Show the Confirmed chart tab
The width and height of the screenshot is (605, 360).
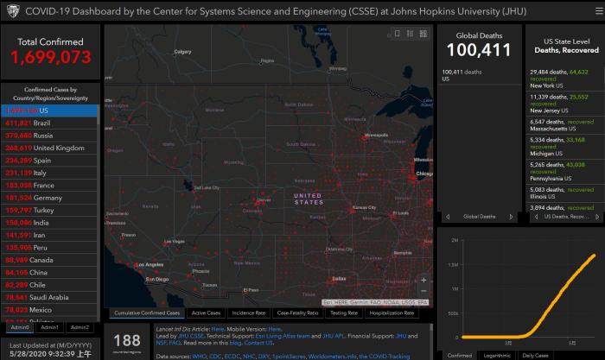point(460,356)
